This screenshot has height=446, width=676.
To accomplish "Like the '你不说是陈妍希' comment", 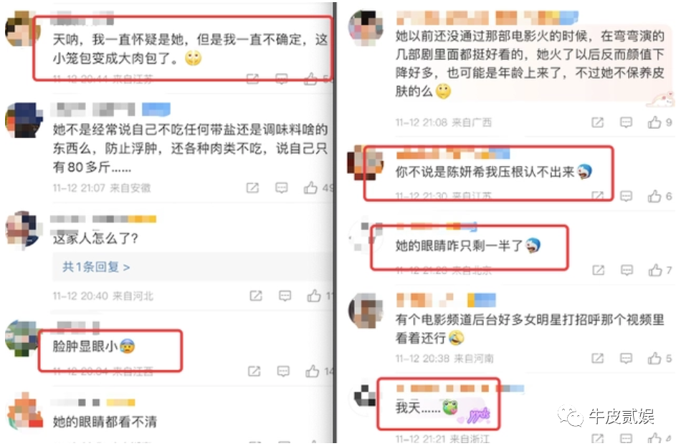I will 654,196.
